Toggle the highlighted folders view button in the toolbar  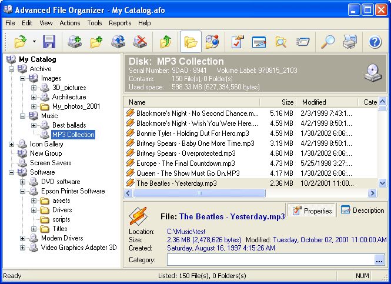pyautogui.click(x=191, y=42)
